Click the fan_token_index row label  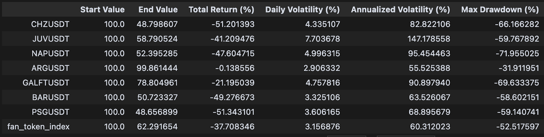tap(38, 126)
